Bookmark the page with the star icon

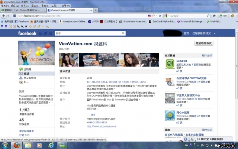coord(154,16)
